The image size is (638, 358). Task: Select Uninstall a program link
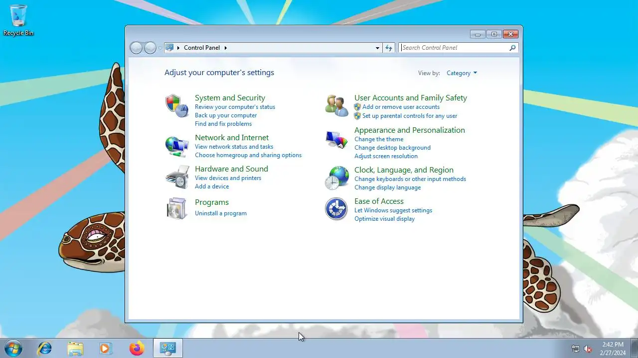(221, 213)
